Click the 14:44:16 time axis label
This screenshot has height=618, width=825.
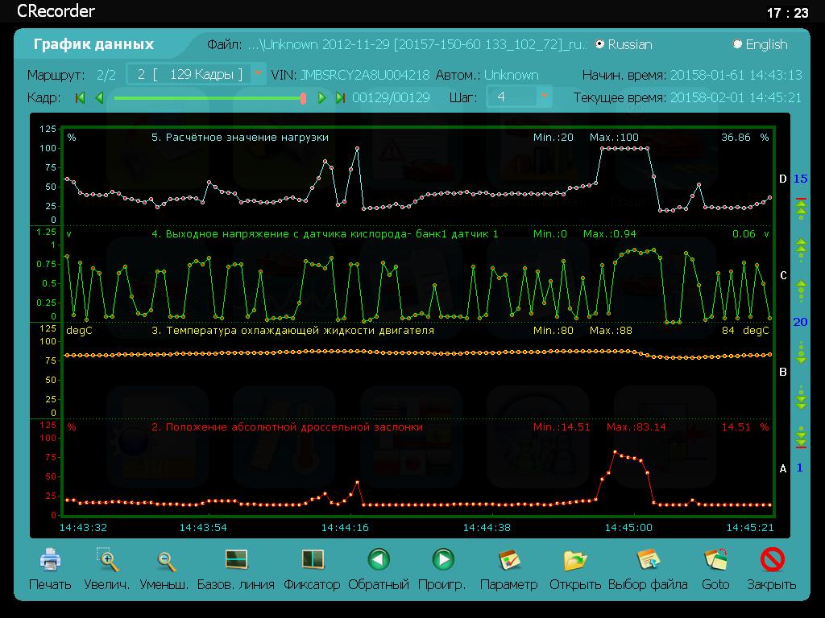345,528
